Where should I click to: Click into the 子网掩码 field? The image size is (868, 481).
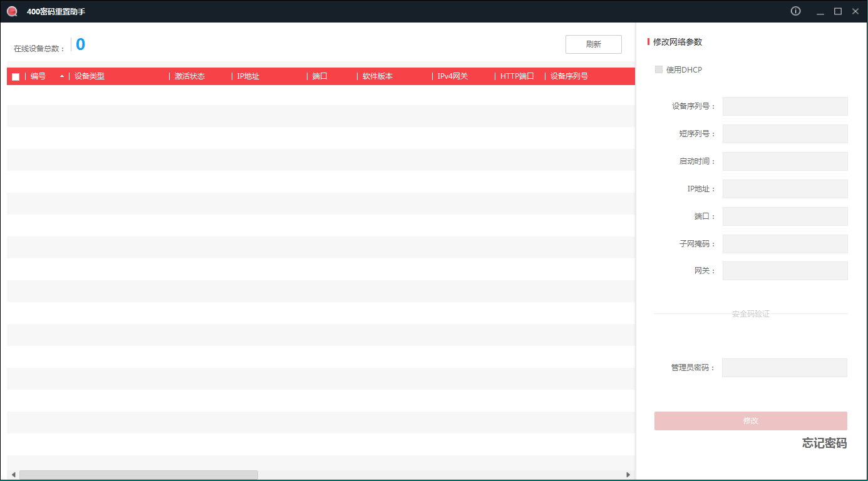pyautogui.click(x=785, y=244)
